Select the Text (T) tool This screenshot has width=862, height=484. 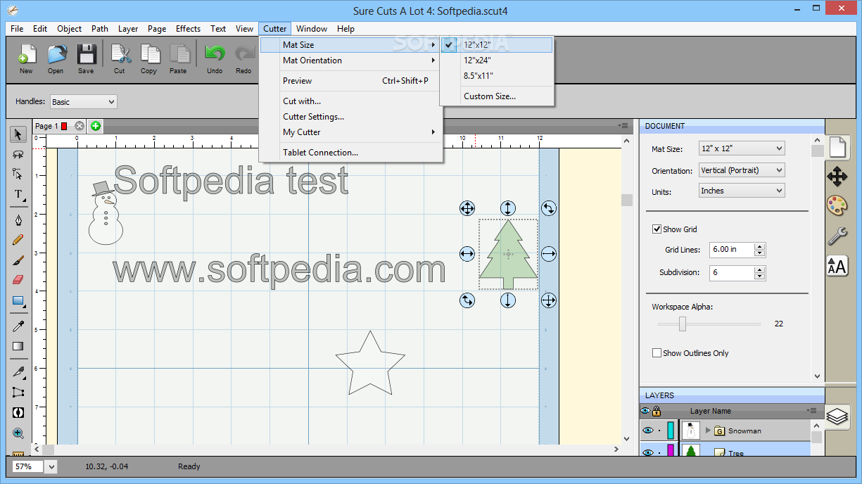(x=18, y=194)
